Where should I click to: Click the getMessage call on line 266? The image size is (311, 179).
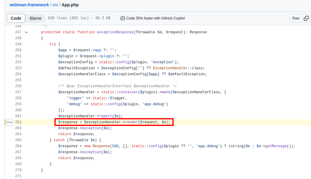276,146
